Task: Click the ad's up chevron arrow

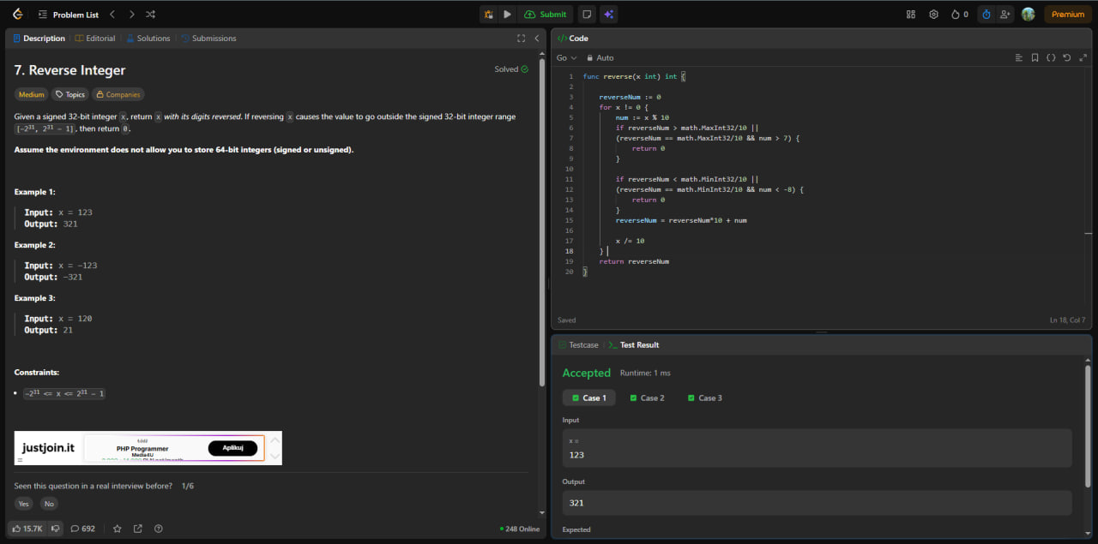Action: pyautogui.click(x=274, y=440)
